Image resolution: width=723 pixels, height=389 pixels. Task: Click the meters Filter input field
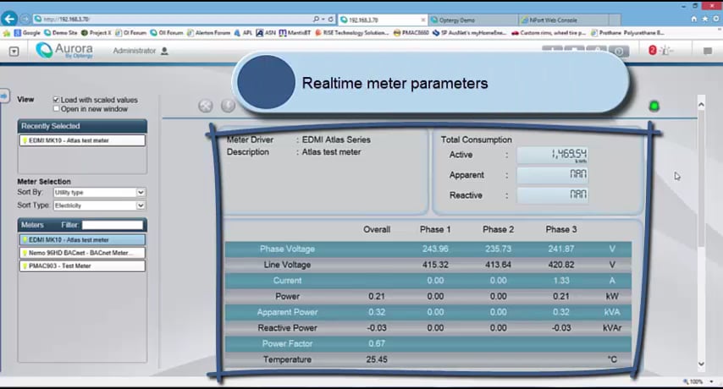tap(113, 225)
